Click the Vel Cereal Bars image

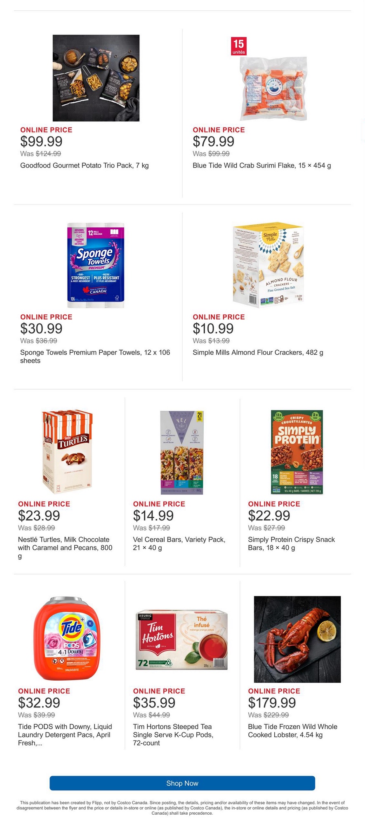click(x=182, y=452)
